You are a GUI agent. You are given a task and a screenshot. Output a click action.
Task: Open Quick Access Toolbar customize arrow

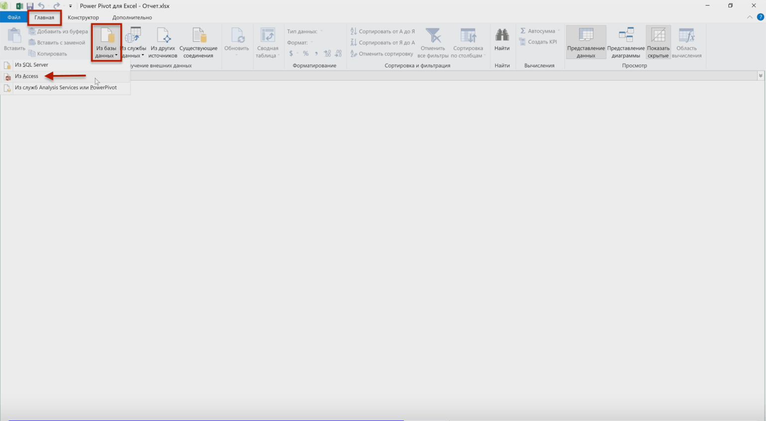pos(70,6)
